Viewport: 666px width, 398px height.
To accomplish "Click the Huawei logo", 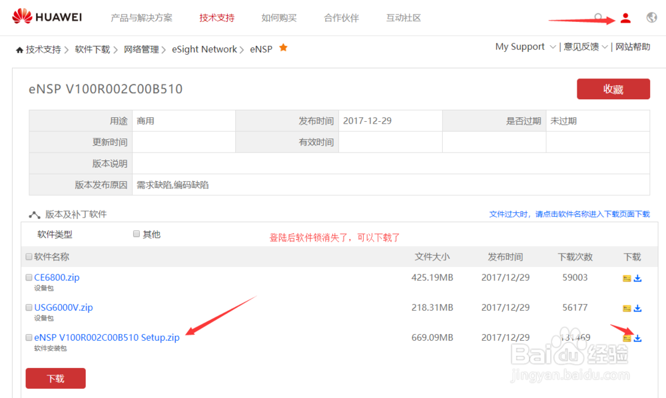I will (47, 17).
